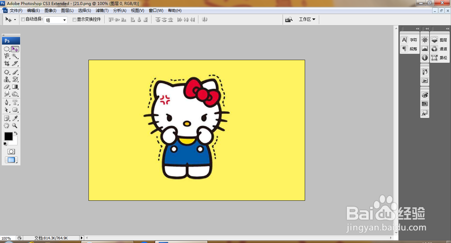Select the Rounded Rectangle shape tool
The image size is (451, 243).
click(x=15, y=110)
